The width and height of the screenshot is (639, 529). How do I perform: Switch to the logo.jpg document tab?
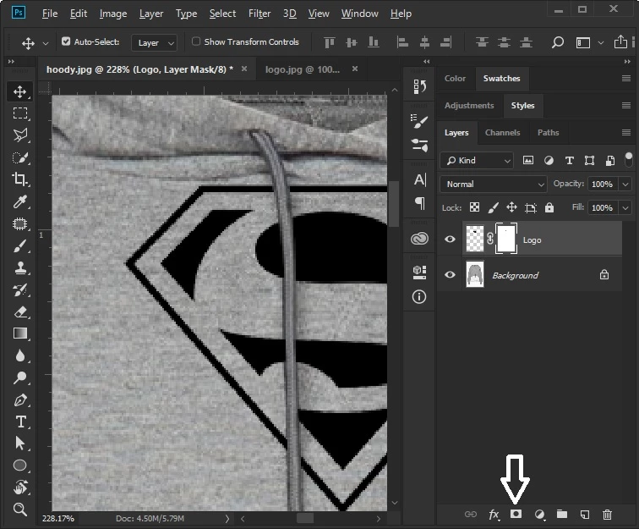tap(303, 69)
